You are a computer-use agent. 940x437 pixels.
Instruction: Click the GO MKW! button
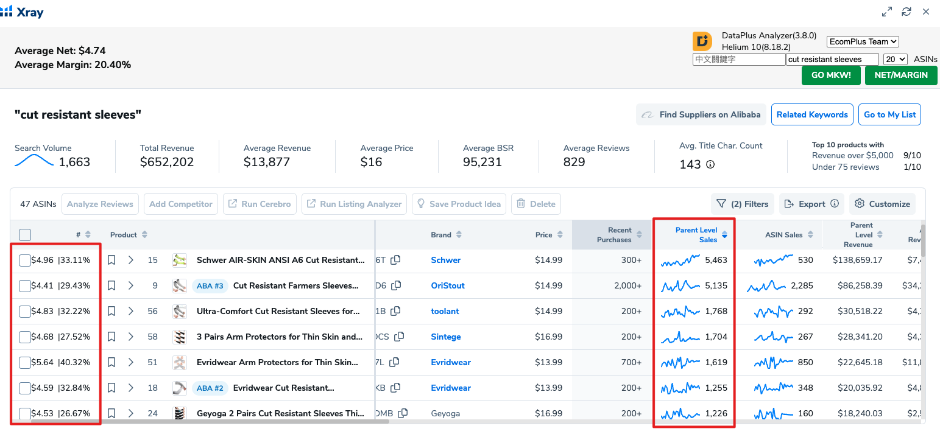click(x=831, y=75)
